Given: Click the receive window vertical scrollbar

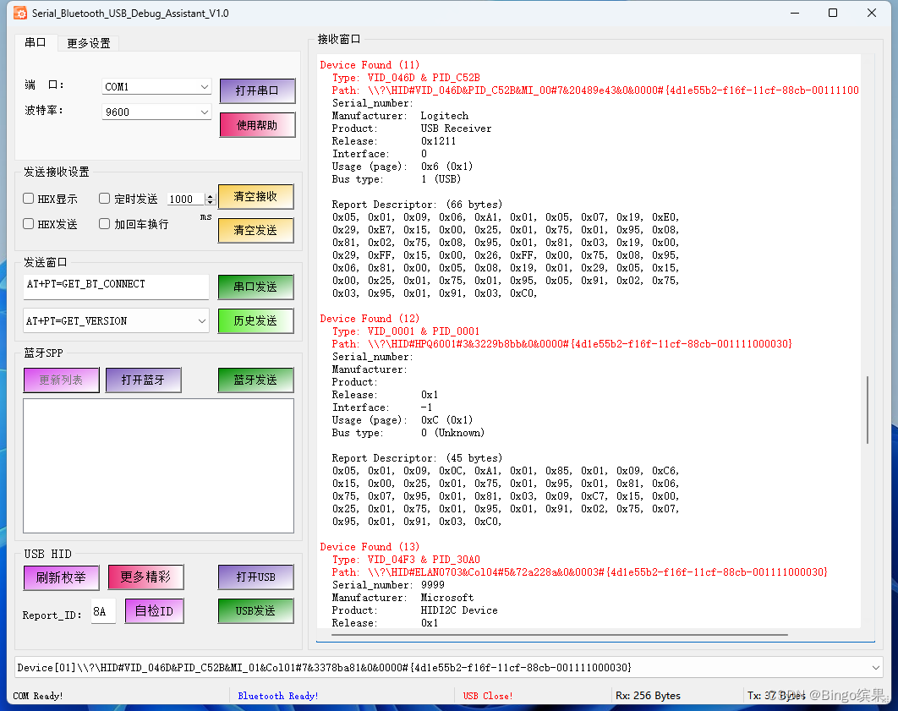Looking at the screenshot, I should [868, 410].
